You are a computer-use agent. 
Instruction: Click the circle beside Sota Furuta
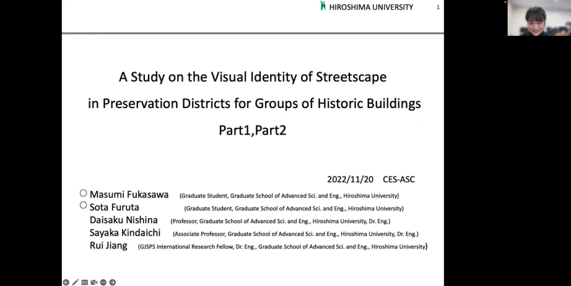pos(83,206)
